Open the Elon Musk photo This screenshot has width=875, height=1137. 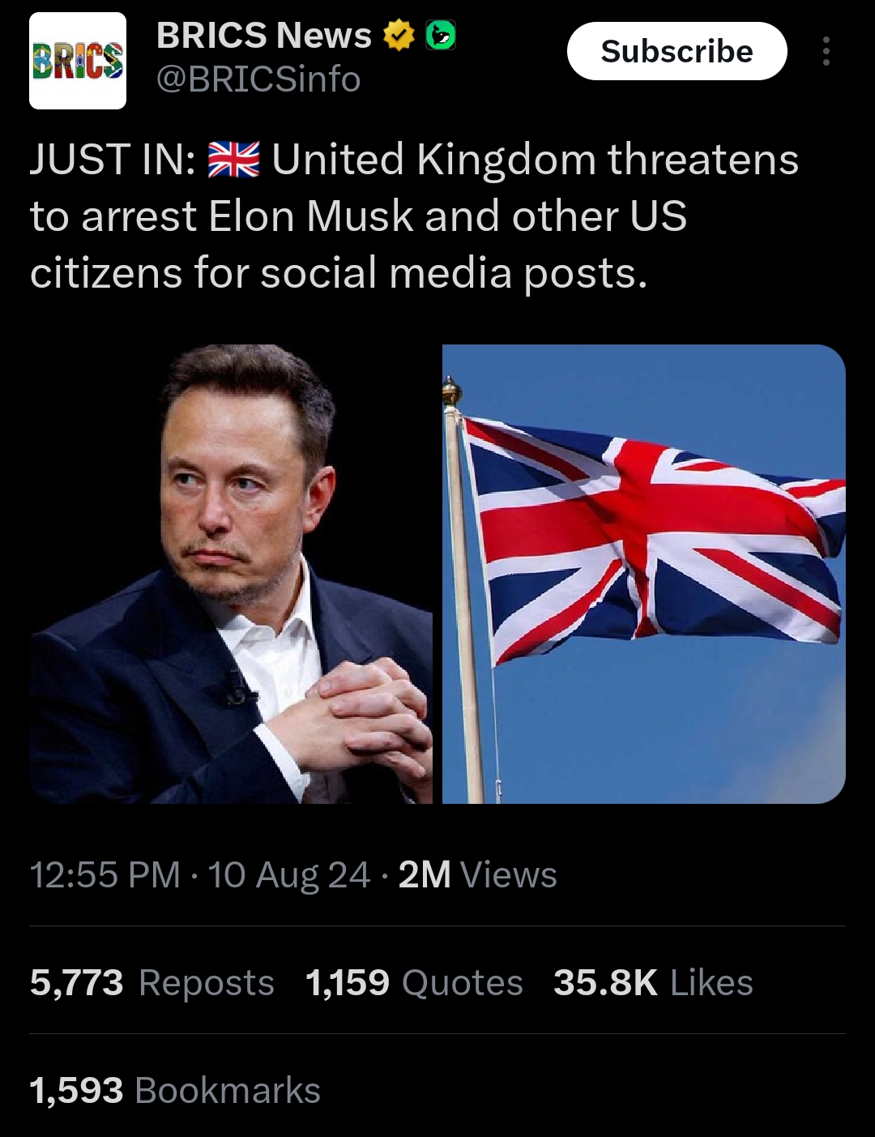231,574
